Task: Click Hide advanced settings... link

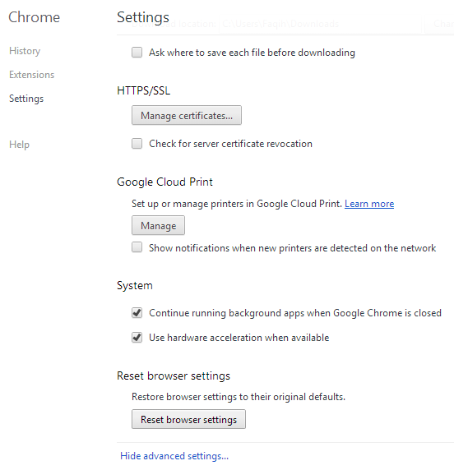Action: (x=174, y=456)
